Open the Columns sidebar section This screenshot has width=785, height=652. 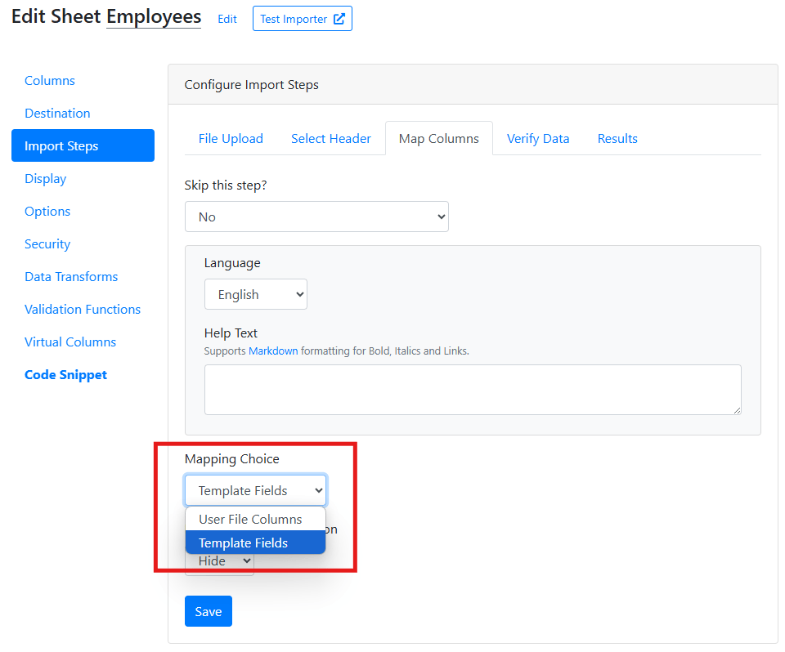[50, 81]
